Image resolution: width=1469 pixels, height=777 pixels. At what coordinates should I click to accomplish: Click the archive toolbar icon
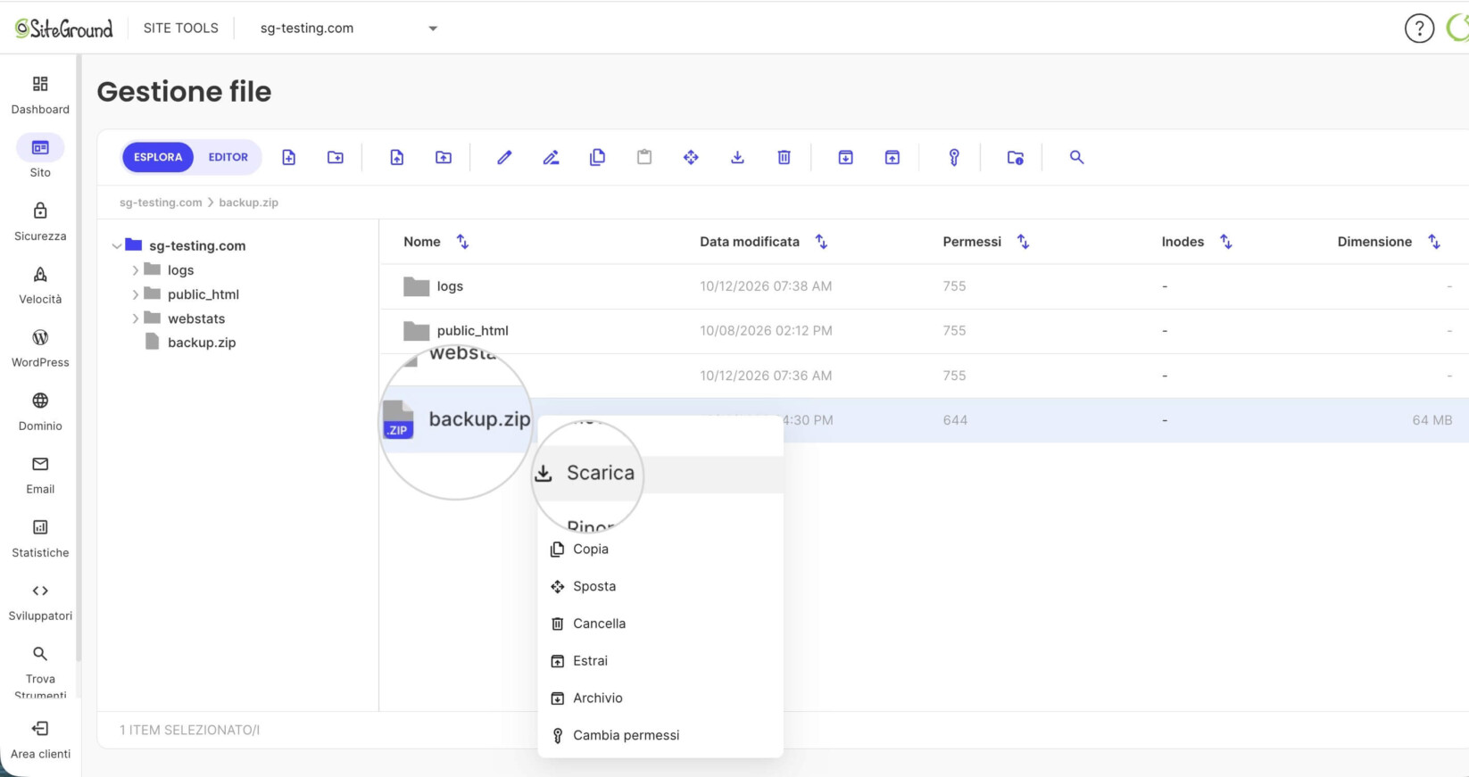coord(845,157)
